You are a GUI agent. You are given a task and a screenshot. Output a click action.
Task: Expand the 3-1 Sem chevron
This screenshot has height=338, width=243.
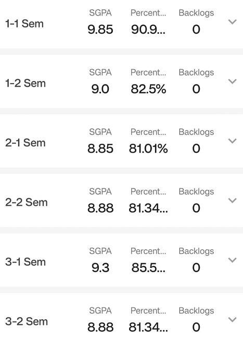point(232,260)
